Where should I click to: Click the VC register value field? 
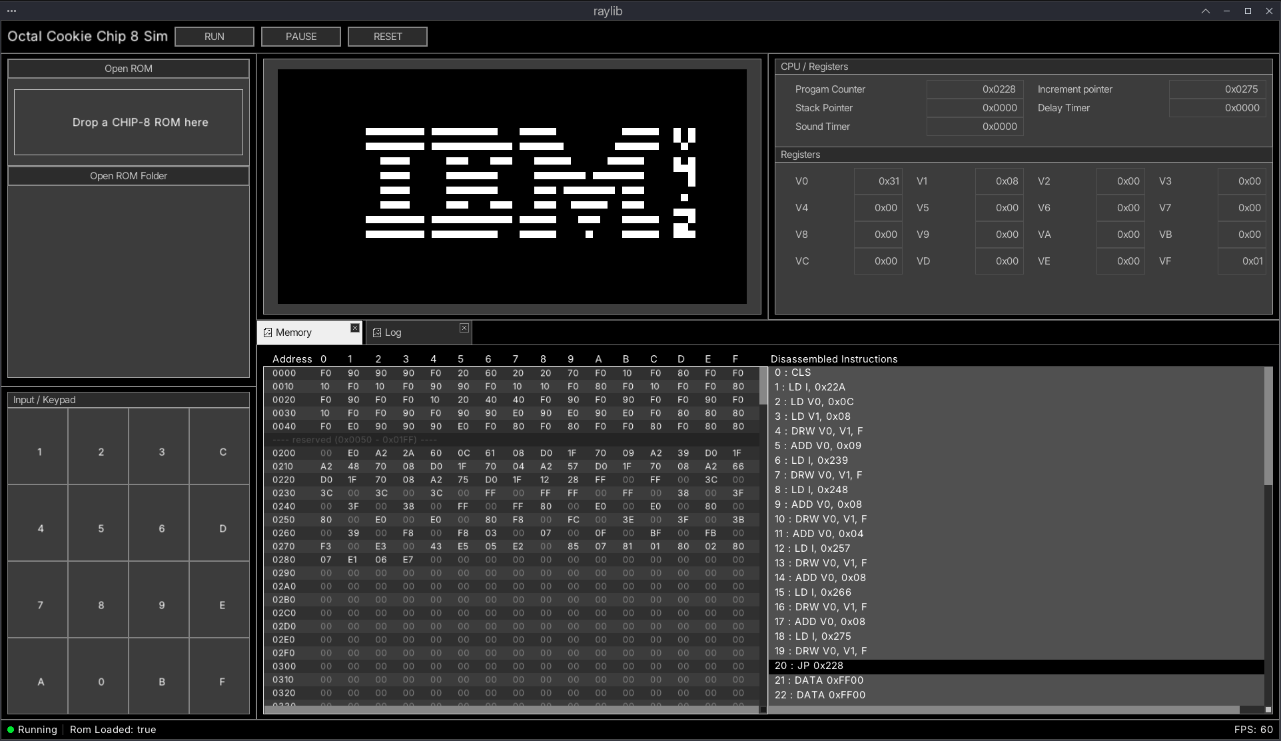(878, 261)
